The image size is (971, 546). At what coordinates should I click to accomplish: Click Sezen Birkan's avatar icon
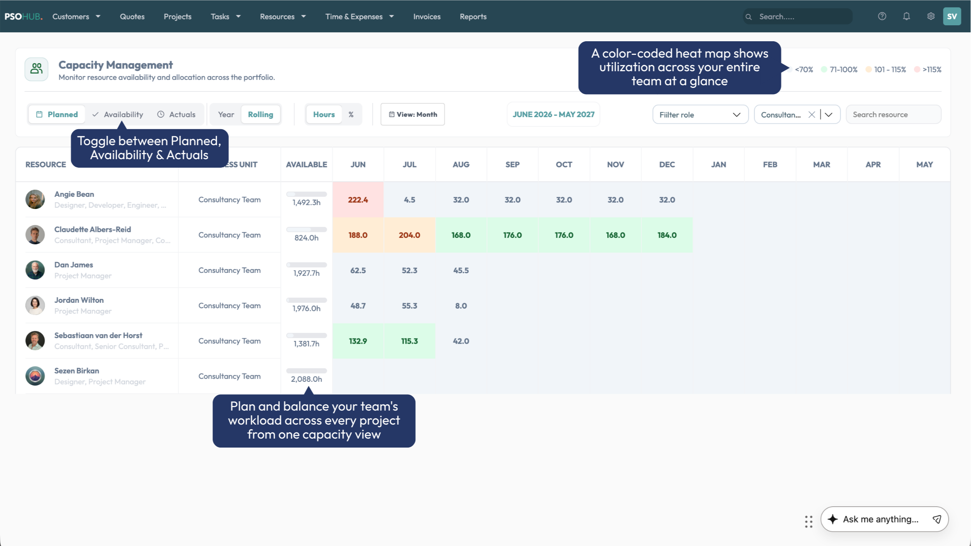pos(35,376)
